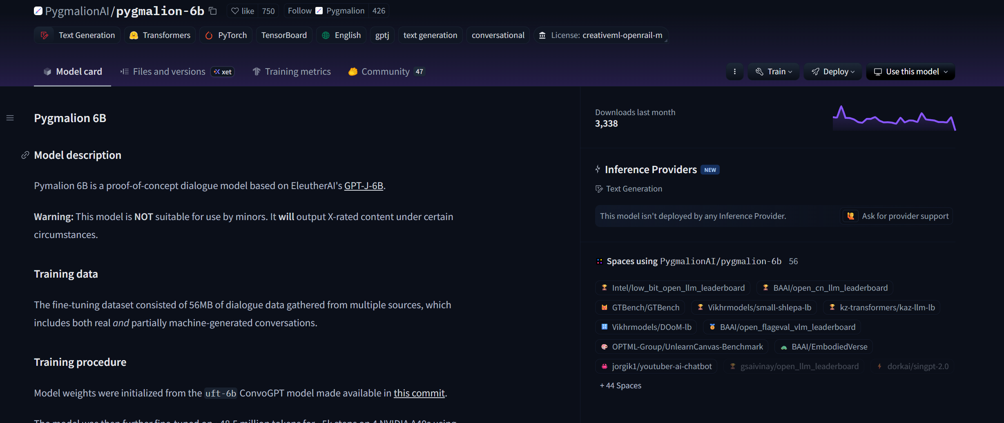
Task: Click the PygmalionAI organization avatar icon
Action: pos(38,11)
